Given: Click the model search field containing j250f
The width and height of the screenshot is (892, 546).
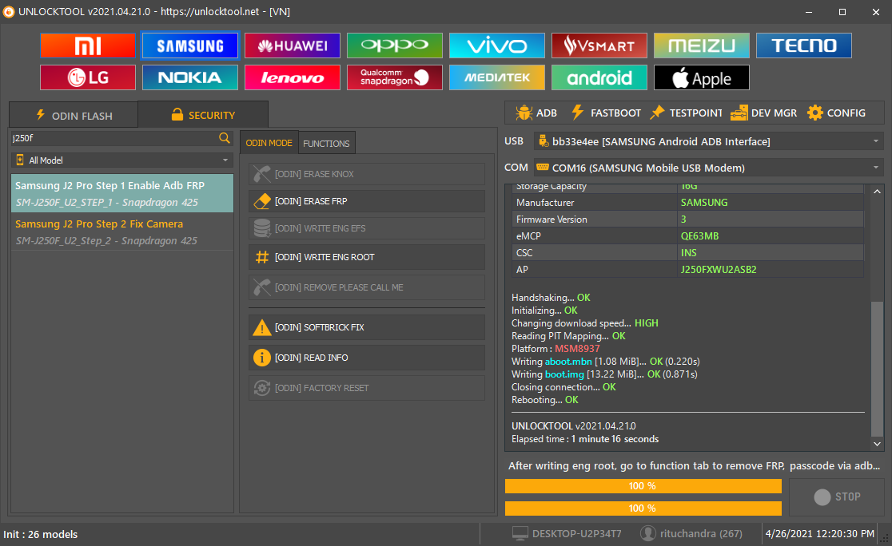Looking at the screenshot, I should (x=113, y=137).
